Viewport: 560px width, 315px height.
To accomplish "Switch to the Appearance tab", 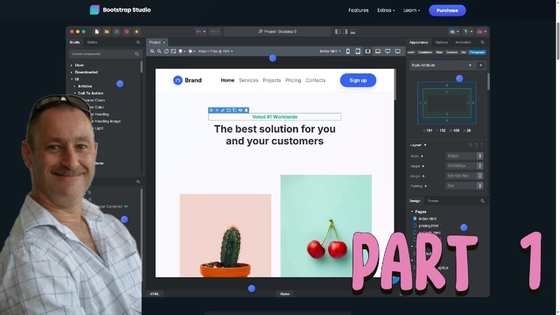I will (x=419, y=42).
